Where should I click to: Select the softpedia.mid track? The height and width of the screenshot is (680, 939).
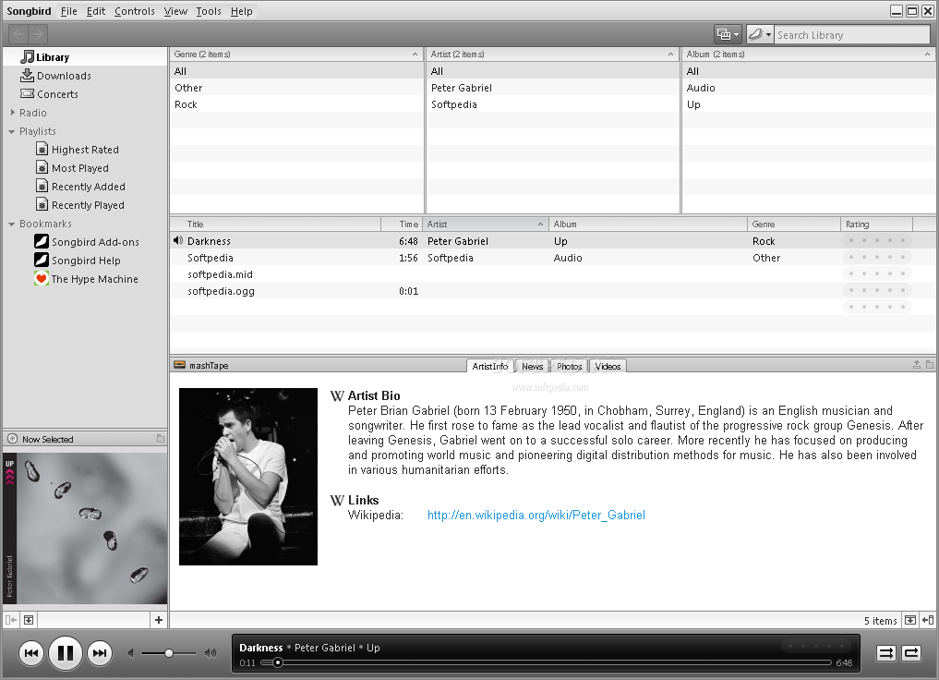point(553,274)
